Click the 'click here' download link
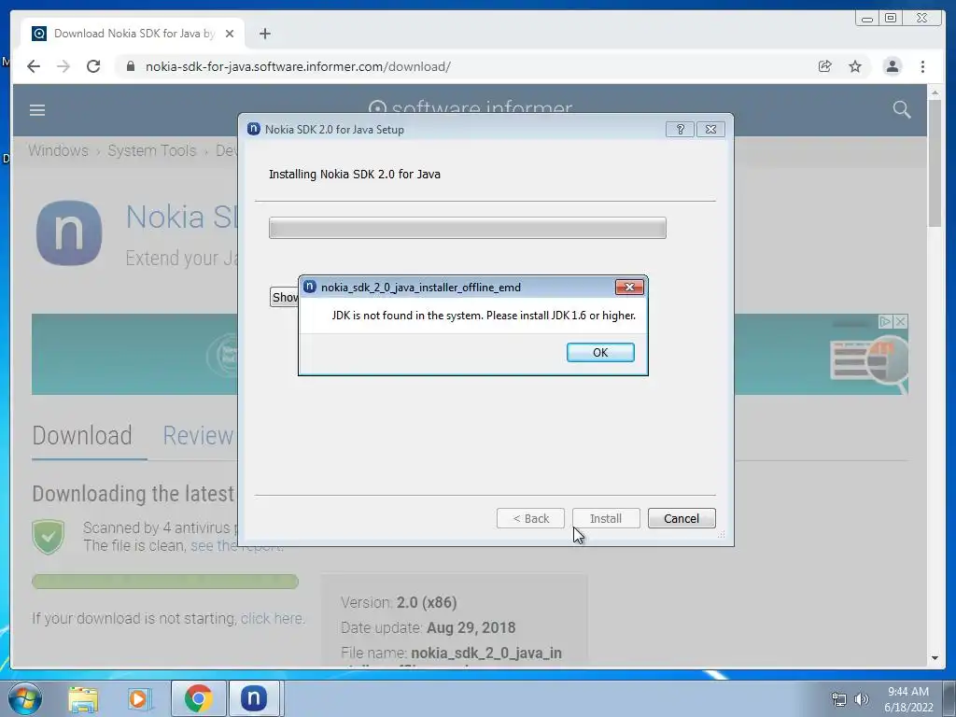Viewport: 956px width, 717px height. coord(272,618)
